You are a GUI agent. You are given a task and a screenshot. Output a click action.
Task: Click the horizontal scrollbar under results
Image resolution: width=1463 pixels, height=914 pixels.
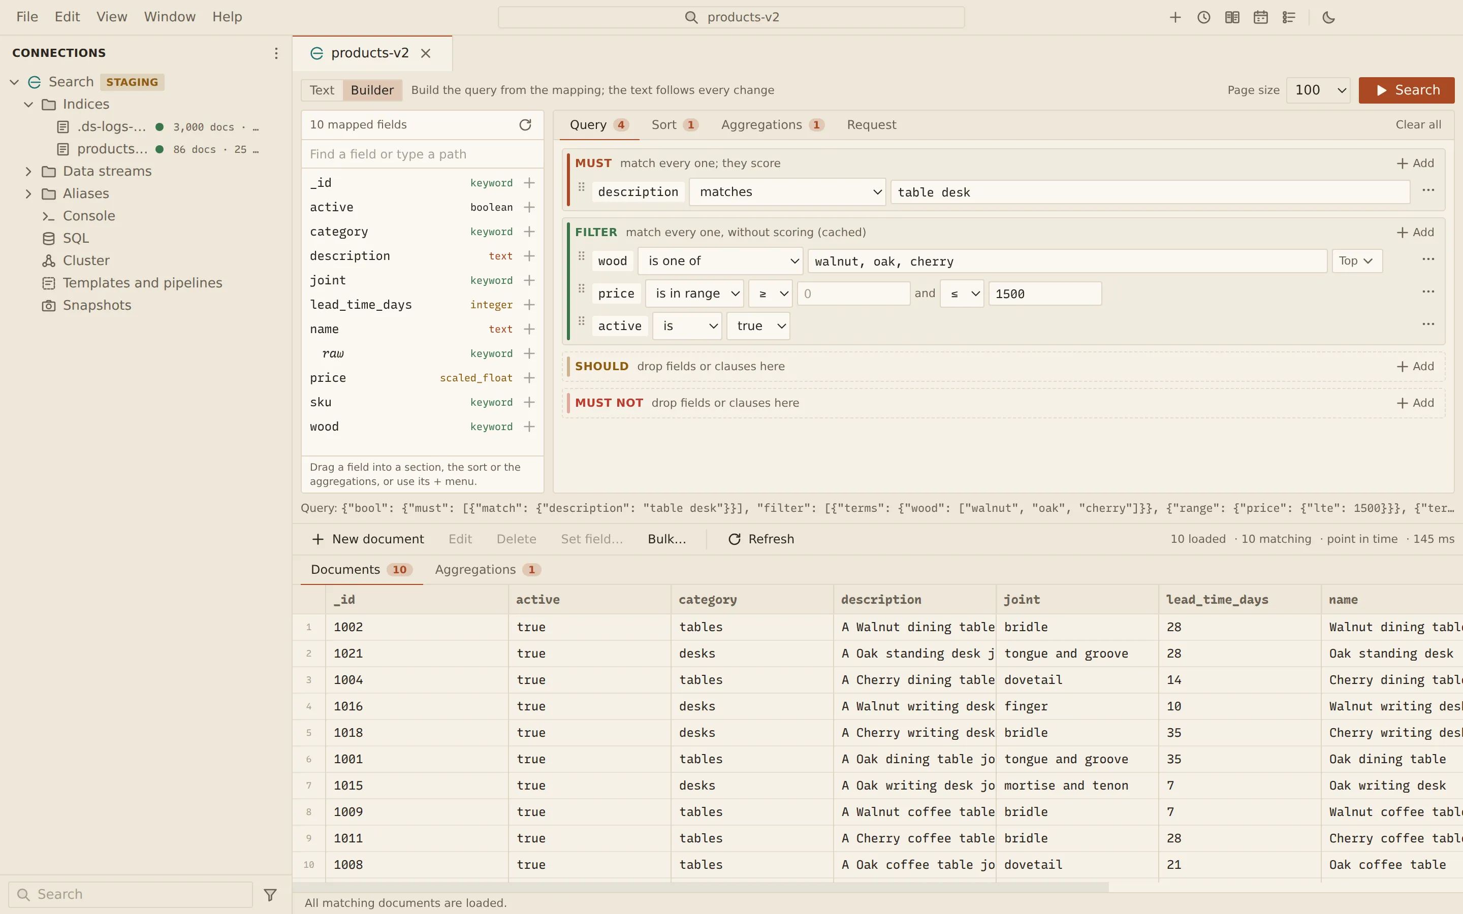(x=701, y=887)
